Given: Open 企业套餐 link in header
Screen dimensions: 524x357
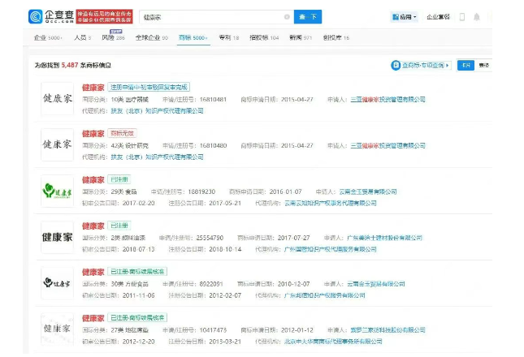Looking at the screenshot, I should pyautogui.click(x=439, y=17).
